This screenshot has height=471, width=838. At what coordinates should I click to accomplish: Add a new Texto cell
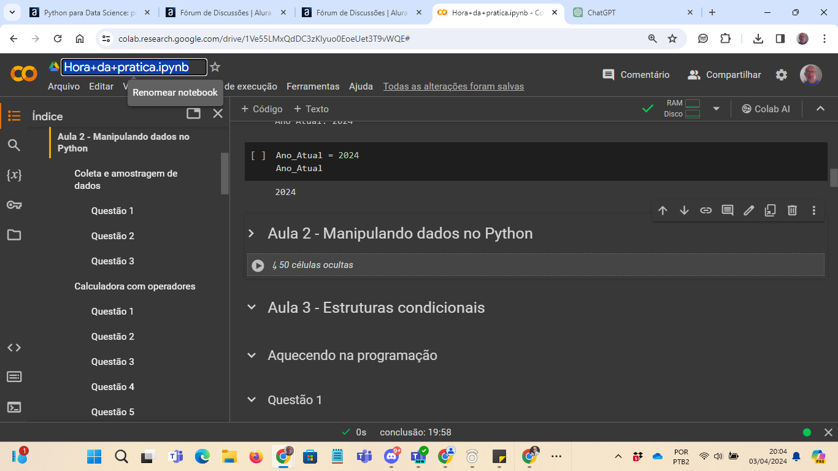coord(311,109)
